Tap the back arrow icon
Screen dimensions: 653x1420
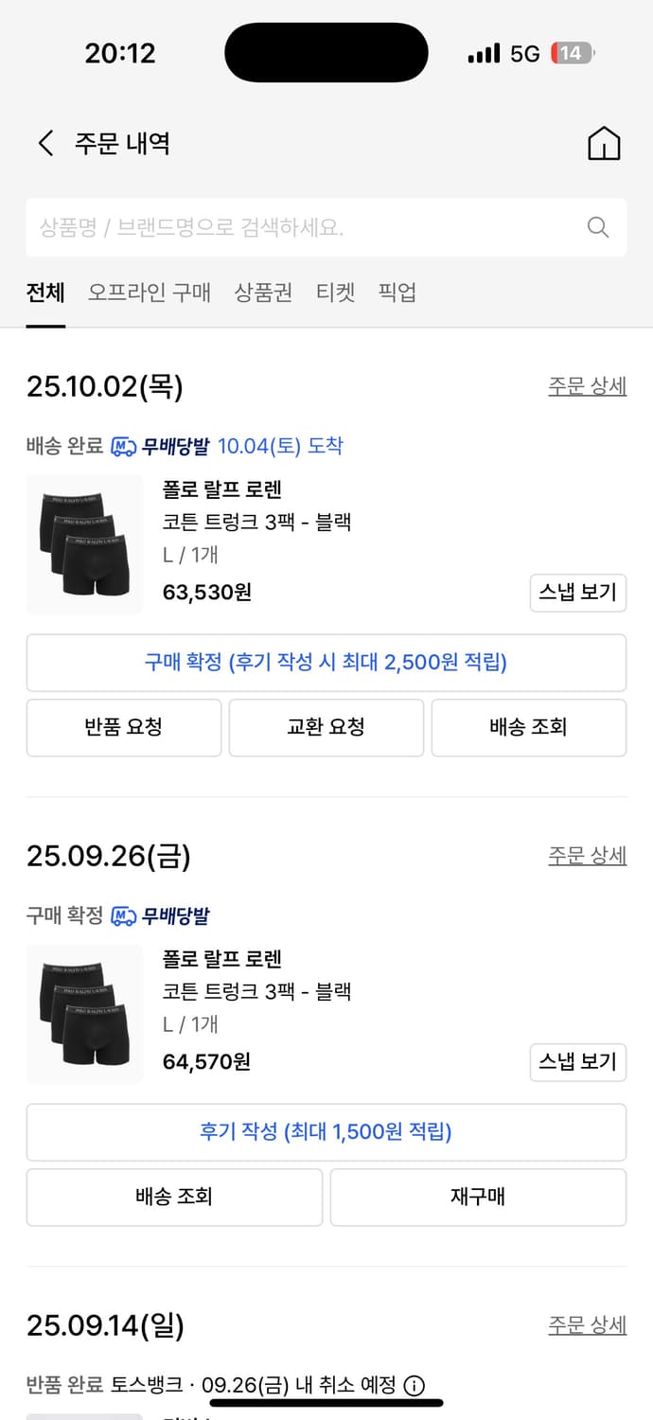pyautogui.click(x=45, y=144)
